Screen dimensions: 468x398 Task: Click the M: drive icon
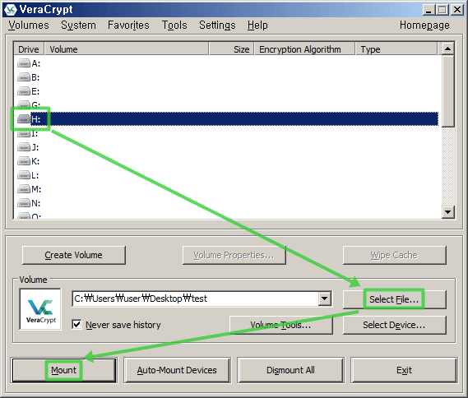pos(24,189)
